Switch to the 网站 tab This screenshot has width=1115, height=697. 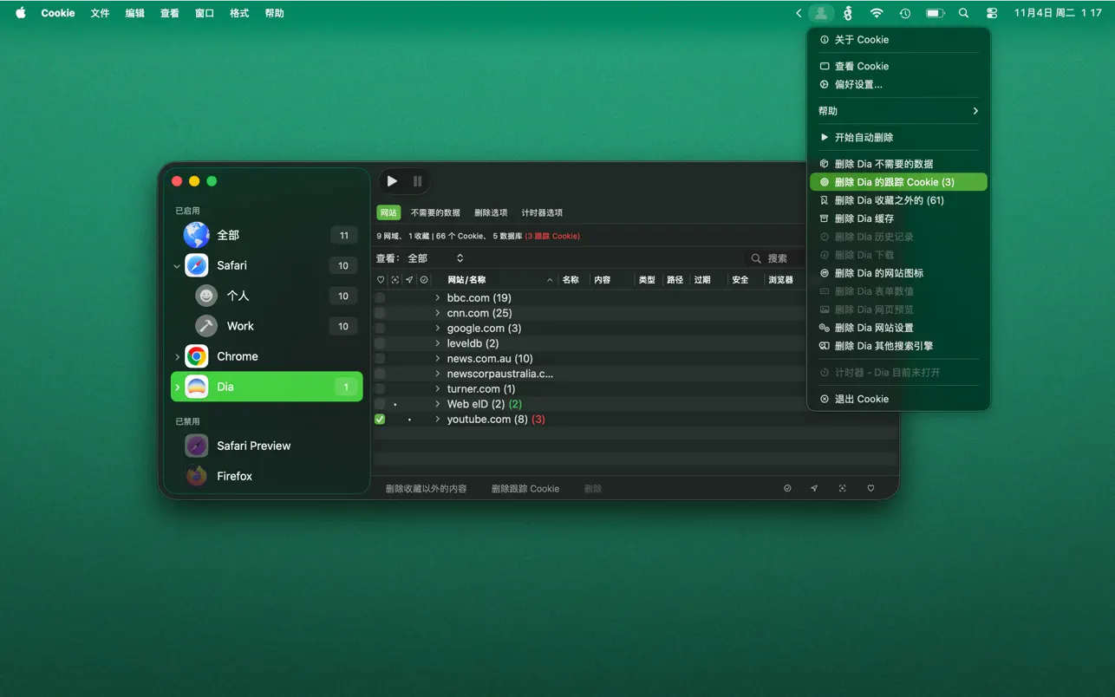pos(388,212)
